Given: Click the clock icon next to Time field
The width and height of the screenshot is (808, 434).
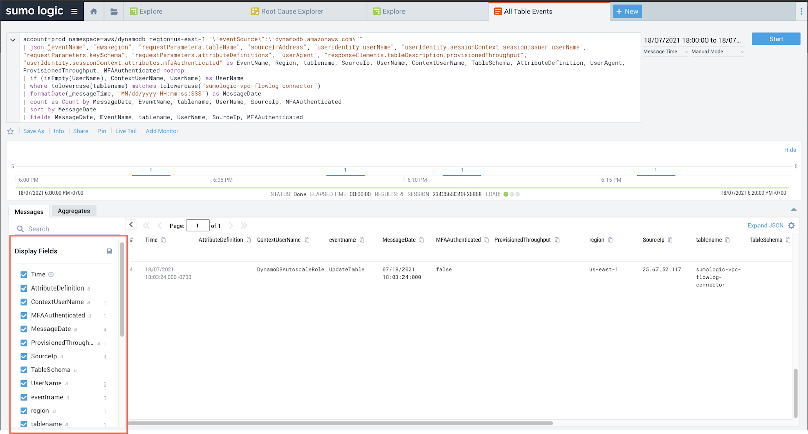Looking at the screenshot, I should click(x=51, y=275).
